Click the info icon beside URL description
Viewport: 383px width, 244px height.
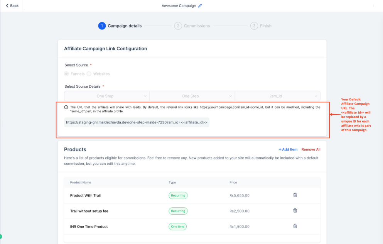[x=66, y=107]
